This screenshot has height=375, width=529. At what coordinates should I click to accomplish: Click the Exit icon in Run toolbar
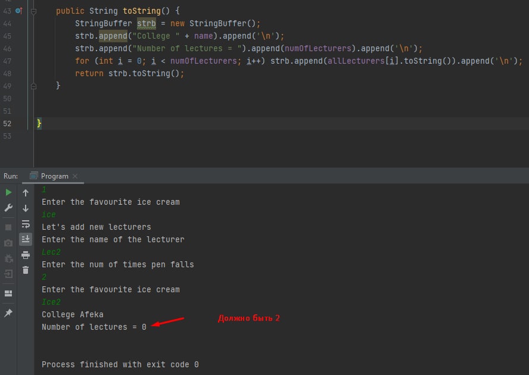[x=8, y=274]
